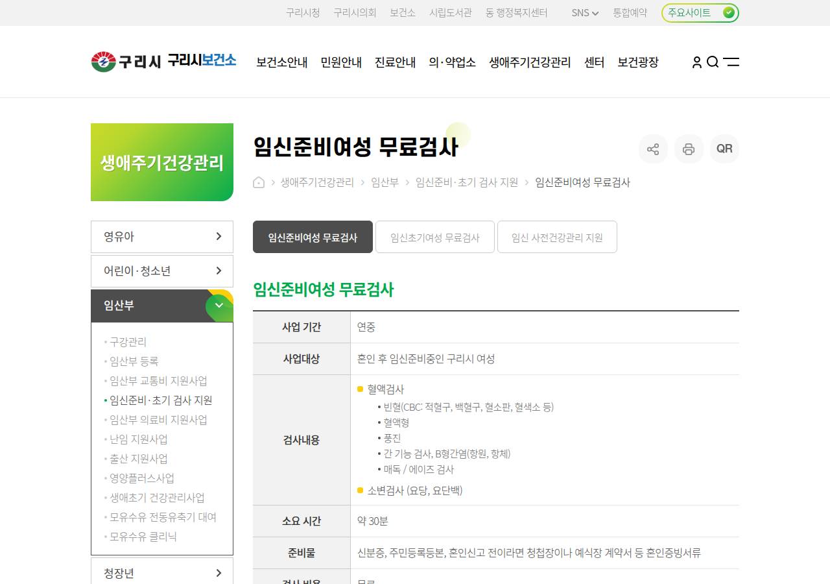830x584 pixels.
Task: Click the 구리시보건소 header logo text
Action: tap(202, 61)
